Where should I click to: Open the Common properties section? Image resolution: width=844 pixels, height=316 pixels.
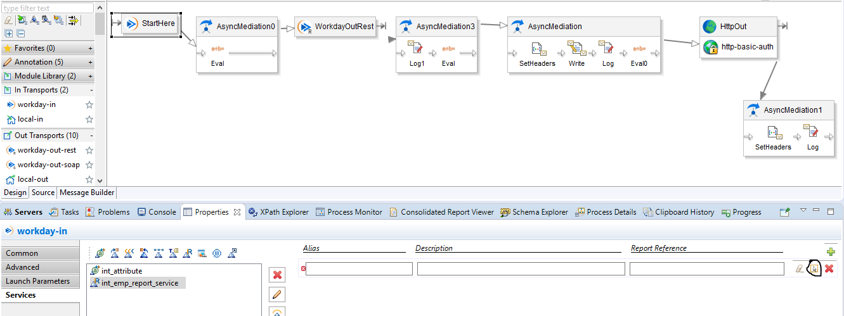point(40,253)
